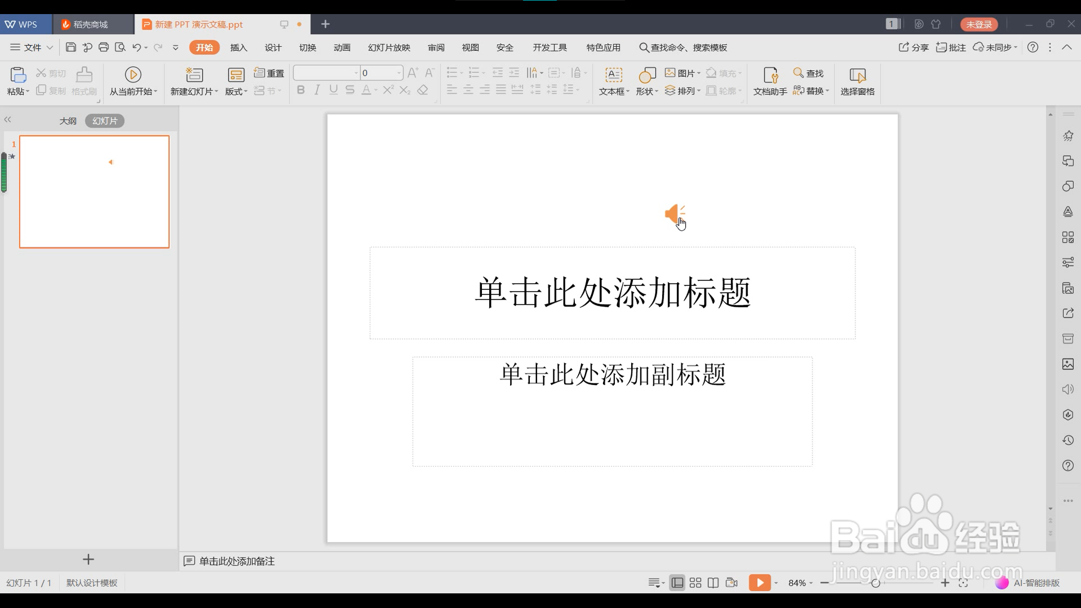Click the not-logged-in (未登录) button
The width and height of the screenshot is (1081, 608).
[x=979, y=24]
